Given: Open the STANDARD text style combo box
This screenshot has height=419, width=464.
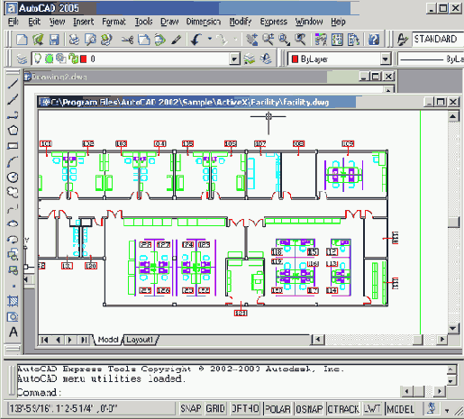Looking at the screenshot, I should click(438, 39).
